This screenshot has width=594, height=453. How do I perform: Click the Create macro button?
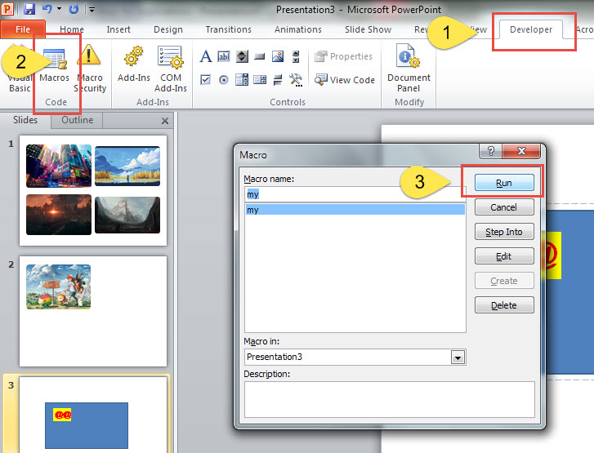pos(504,281)
